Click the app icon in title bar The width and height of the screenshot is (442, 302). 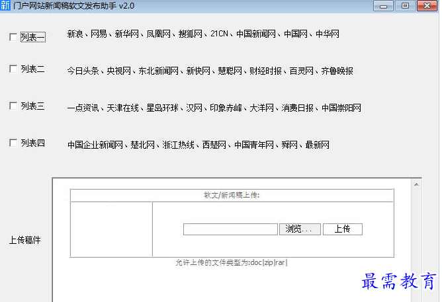click(x=5, y=5)
